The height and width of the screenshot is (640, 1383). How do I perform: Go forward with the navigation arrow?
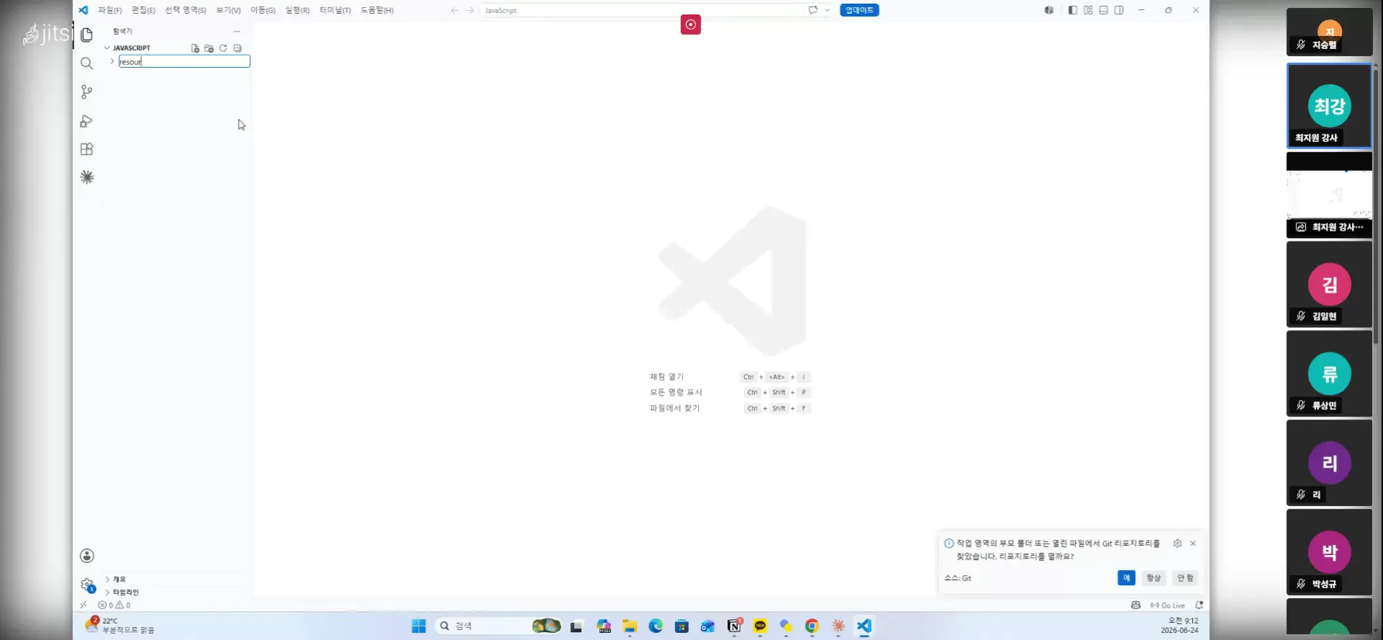pyautogui.click(x=470, y=10)
